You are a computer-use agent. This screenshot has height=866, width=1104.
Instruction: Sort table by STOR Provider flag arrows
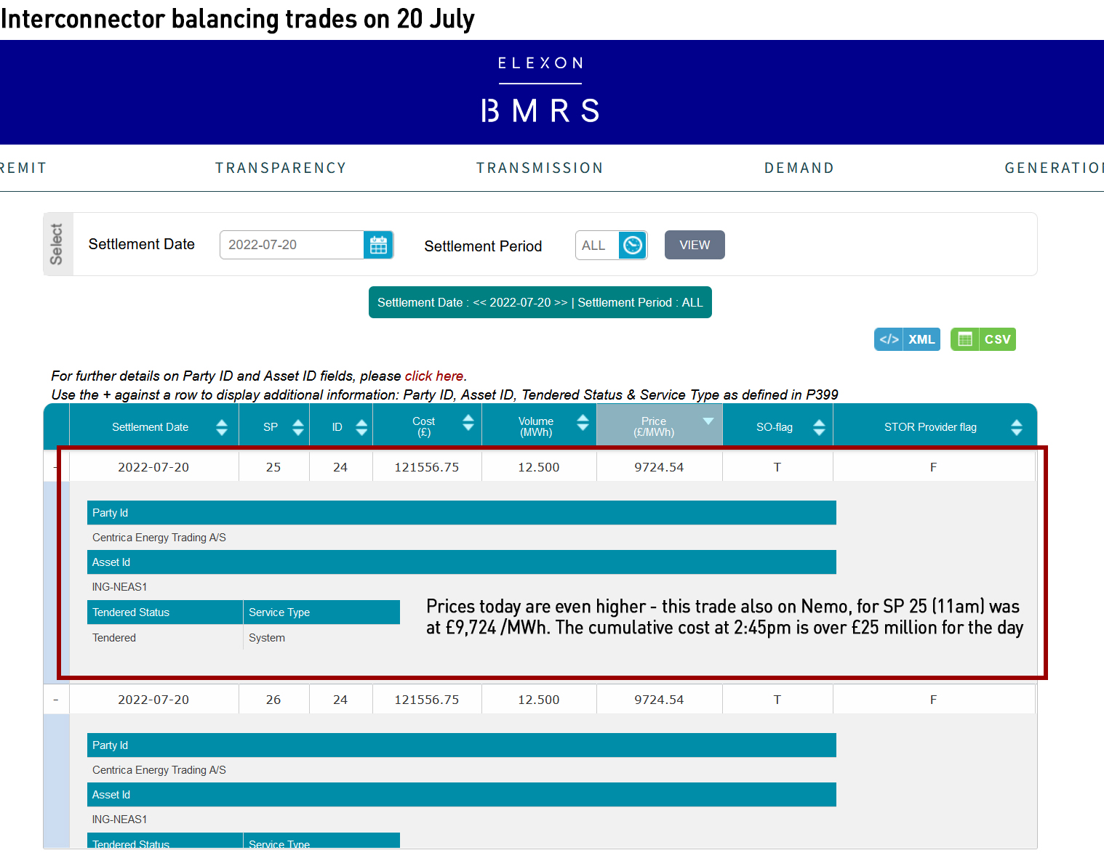click(x=1017, y=427)
